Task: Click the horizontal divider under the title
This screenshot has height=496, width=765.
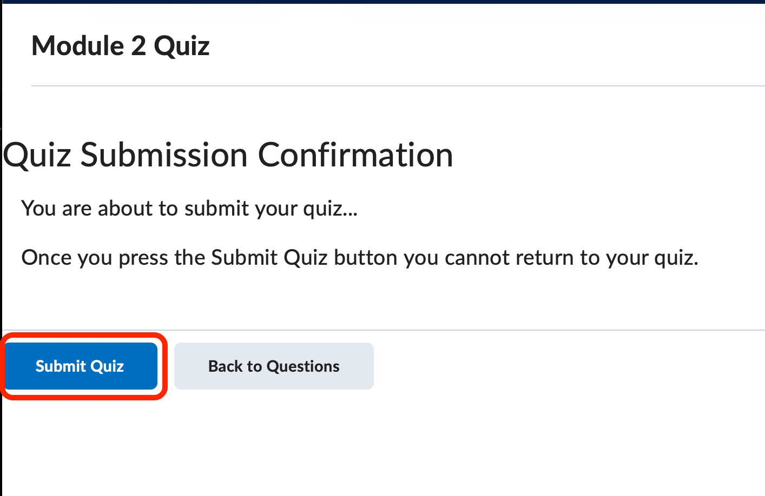Action: pyautogui.click(x=379, y=85)
